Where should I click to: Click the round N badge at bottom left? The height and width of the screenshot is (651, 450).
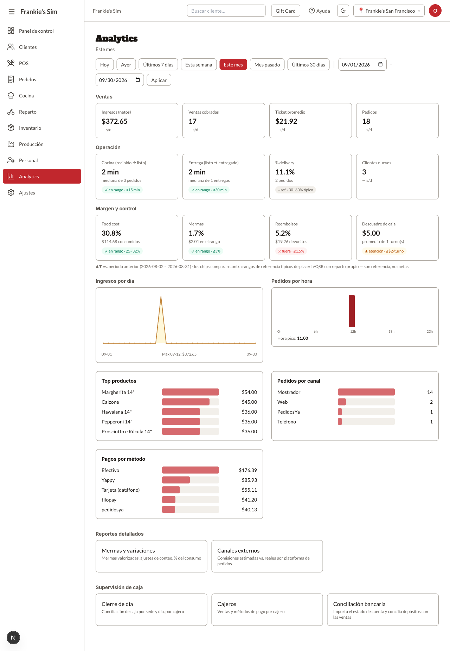tap(13, 638)
